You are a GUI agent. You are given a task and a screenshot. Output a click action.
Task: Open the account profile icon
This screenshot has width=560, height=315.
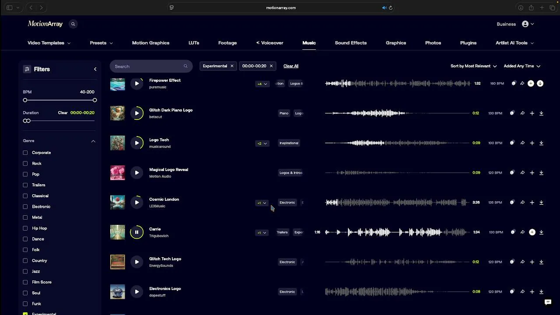pyautogui.click(x=525, y=24)
